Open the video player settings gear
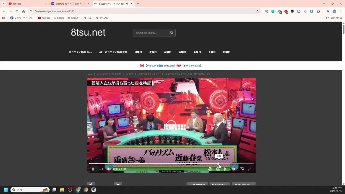This screenshot has width=345, height=194. point(234,169)
